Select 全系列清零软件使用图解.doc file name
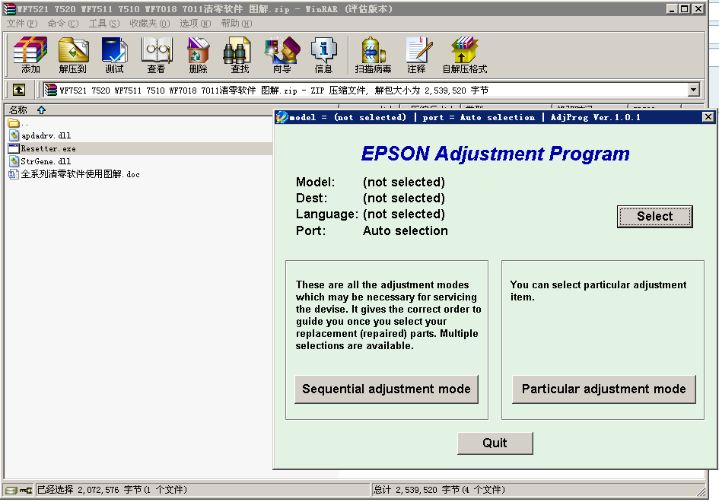Image resolution: width=719 pixels, height=502 pixels. (80, 174)
